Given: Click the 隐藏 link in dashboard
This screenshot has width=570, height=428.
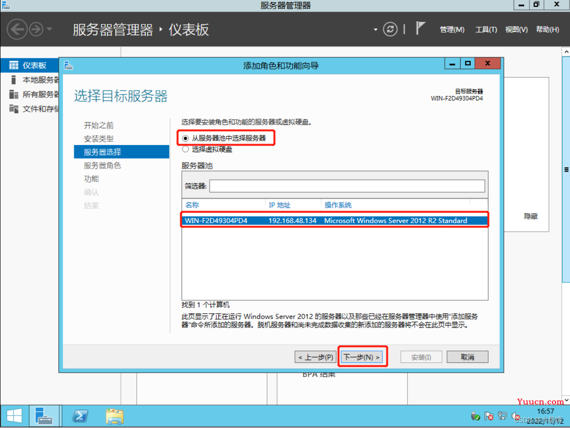Looking at the screenshot, I should tap(531, 216).
